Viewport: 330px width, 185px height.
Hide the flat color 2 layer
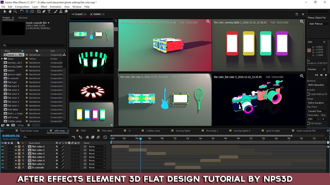point(3,146)
